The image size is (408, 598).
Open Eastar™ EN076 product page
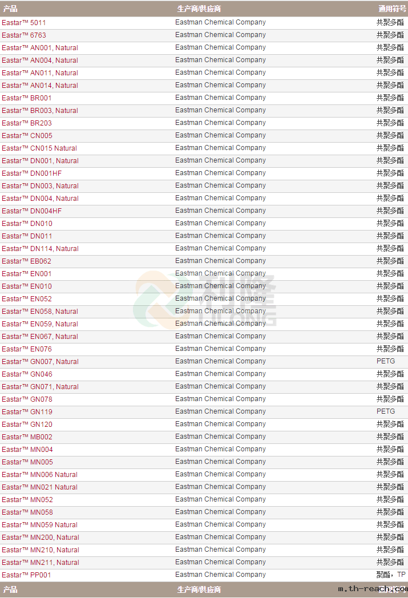tap(27, 349)
